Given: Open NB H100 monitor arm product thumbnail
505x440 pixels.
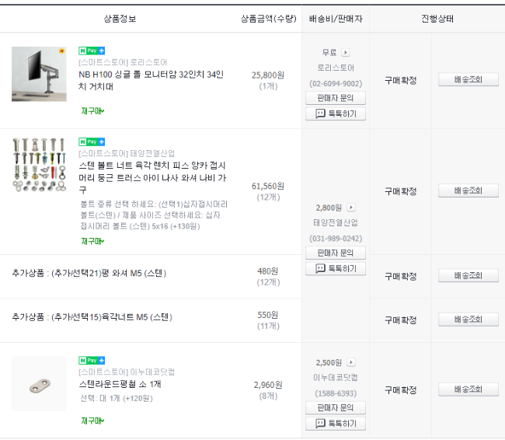Looking at the screenshot, I should click(39, 74).
